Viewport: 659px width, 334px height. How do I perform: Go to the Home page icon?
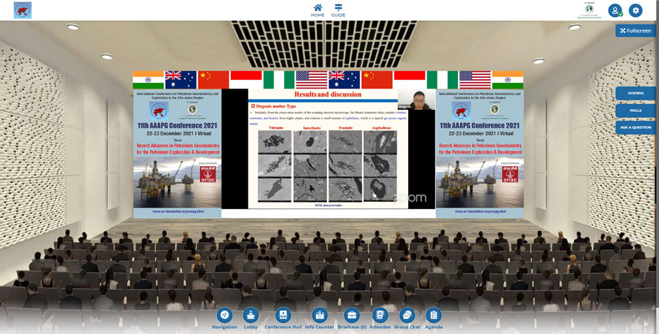(x=318, y=10)
